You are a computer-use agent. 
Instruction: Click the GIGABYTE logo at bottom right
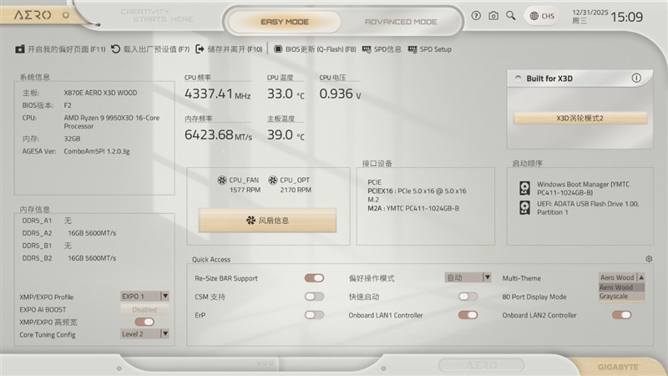pos(619,367)
